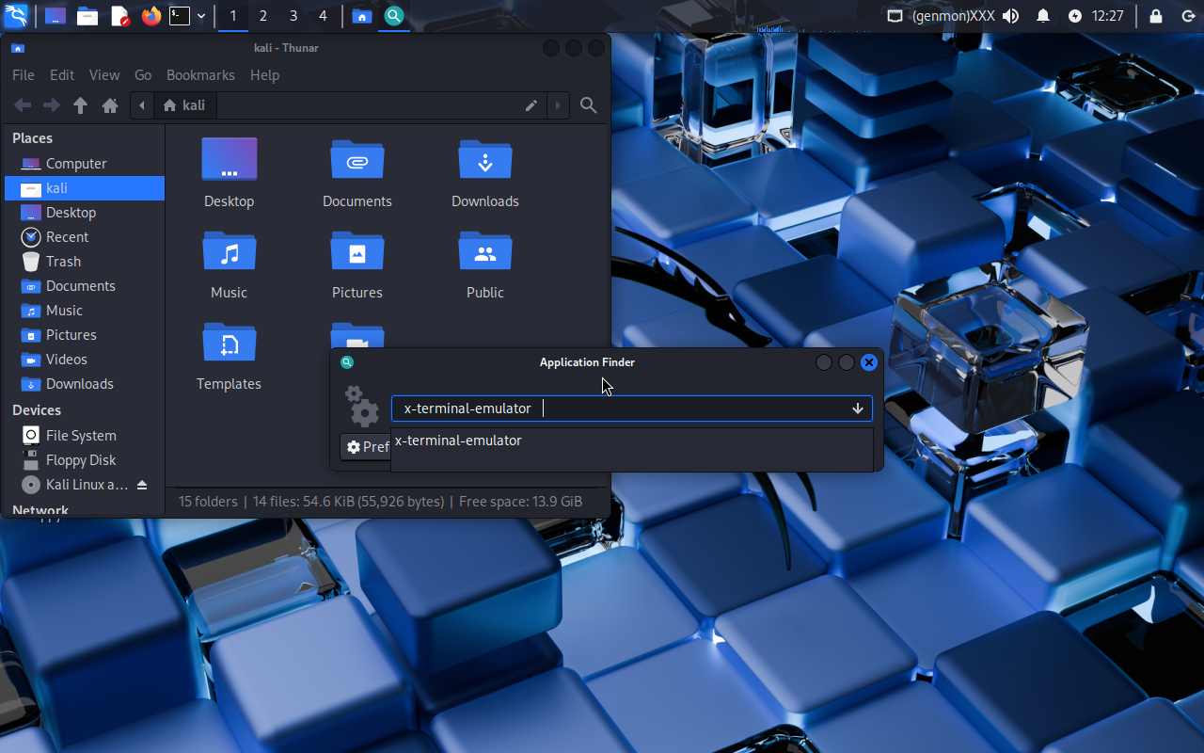Go back using Thunar's back arrow

pyautogui.click(x=23, y=105)
